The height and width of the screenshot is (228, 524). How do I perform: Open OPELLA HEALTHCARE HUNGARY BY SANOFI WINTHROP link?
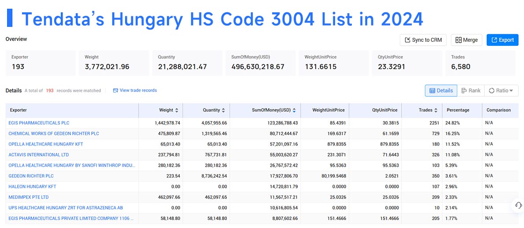72,165
